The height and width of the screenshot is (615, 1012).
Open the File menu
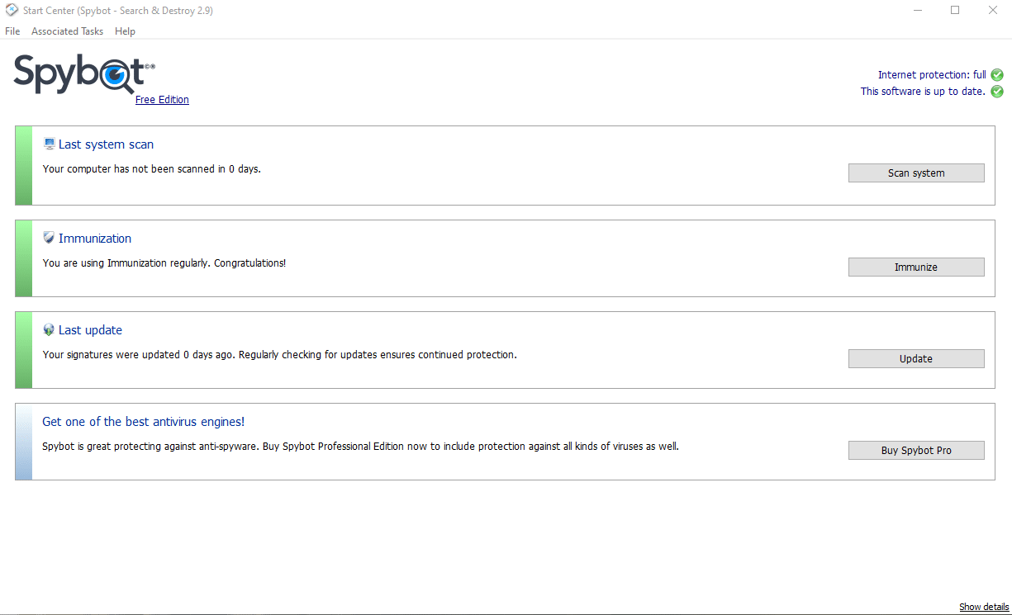(12, 31)
